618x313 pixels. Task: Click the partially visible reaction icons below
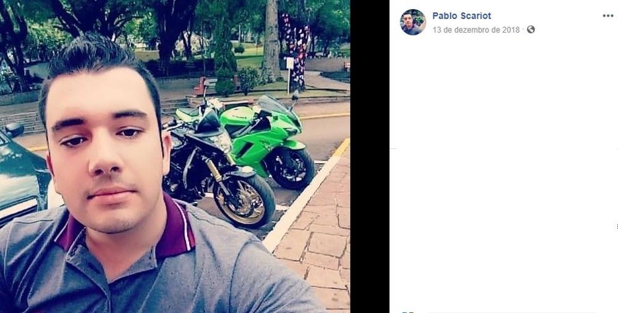tap(406, 311)
